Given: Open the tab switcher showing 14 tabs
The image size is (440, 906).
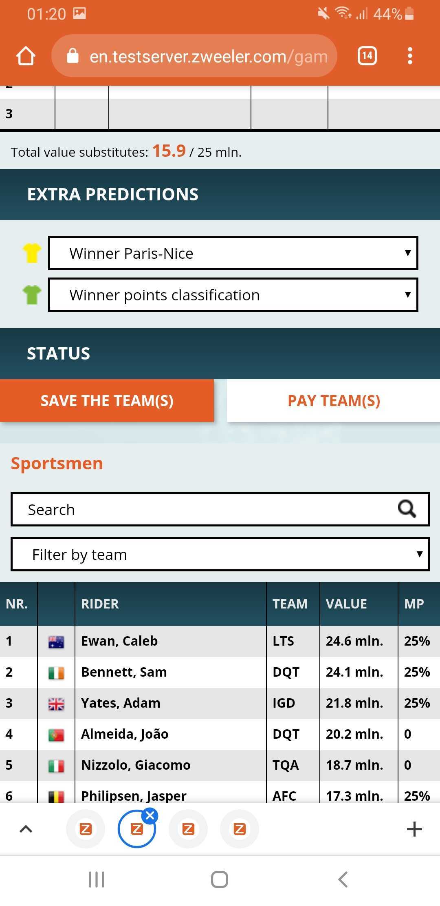Looking at the screenshot, I should pyautogui.click(x=367, y=56).
